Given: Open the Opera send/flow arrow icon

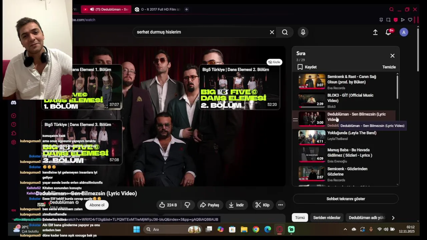Looking at the screenshot, I should [403, 20].
